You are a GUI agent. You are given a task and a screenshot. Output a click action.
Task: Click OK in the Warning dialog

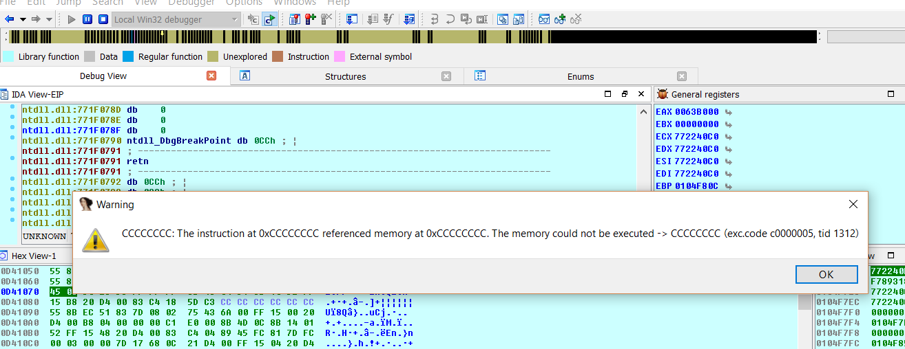point(826,274)
